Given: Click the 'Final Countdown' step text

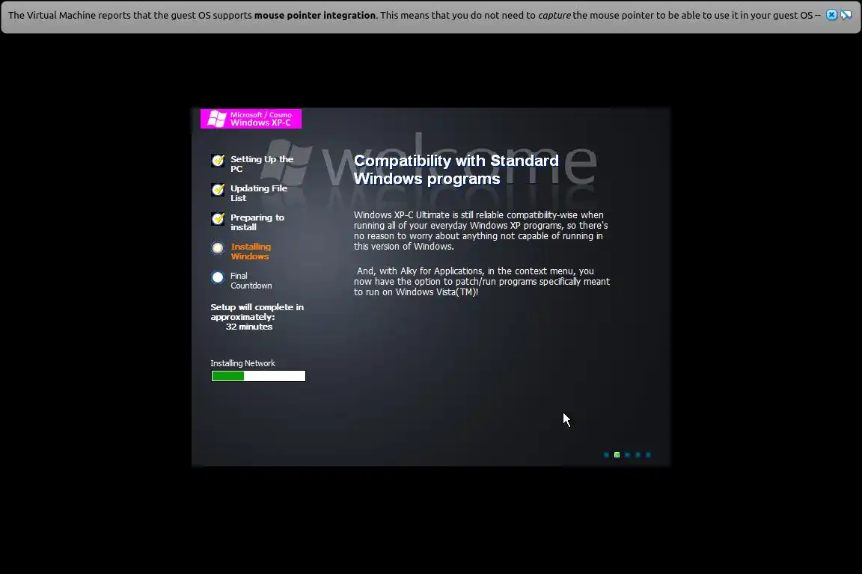Looking at the screenshot, I should 251,281.
